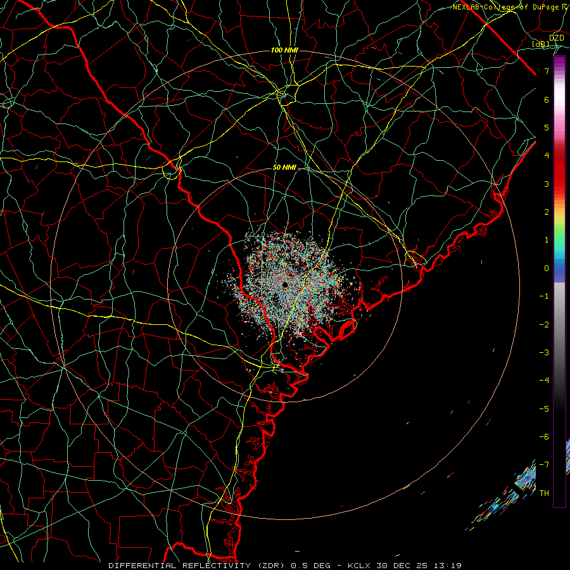Click the "100 NMI" range ring label
Viewport: 570px width, 570px height.
coord(284,50)
